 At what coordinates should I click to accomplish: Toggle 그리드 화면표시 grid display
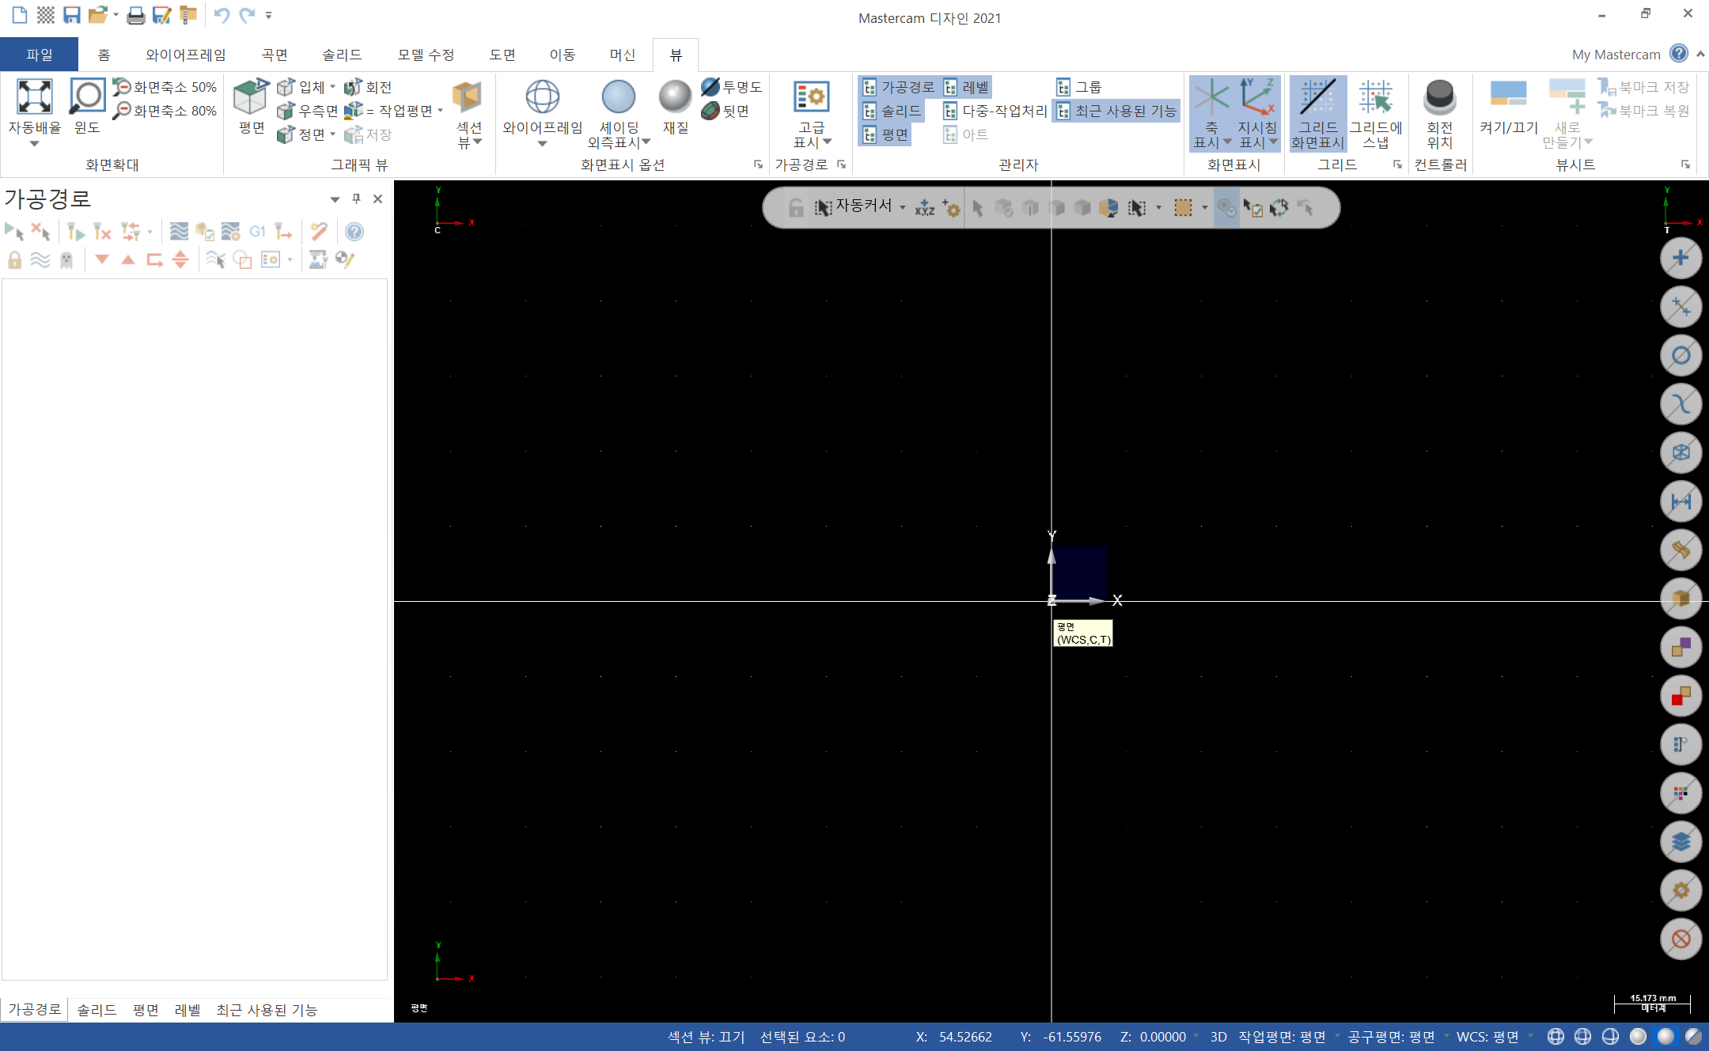(x=1317, y=97)
